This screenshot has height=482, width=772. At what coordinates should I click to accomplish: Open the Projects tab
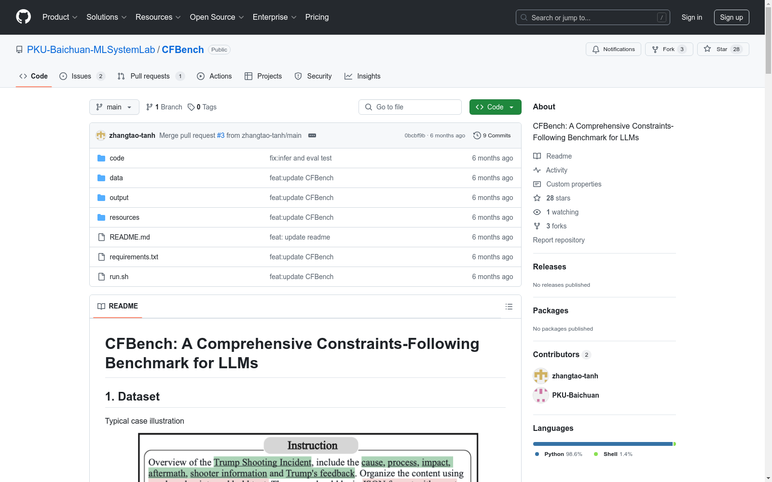pyautogui.click(x=263, y=76)
